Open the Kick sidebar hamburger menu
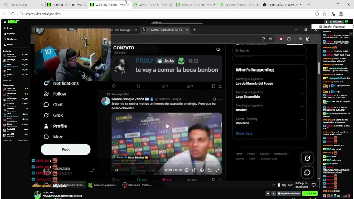This screenshot has width=354, height=199. coord(4,22)
